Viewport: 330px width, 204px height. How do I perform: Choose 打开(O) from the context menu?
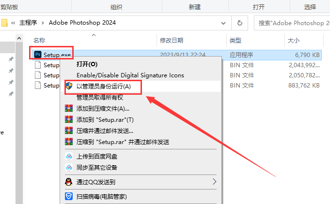tap(87, 64)
